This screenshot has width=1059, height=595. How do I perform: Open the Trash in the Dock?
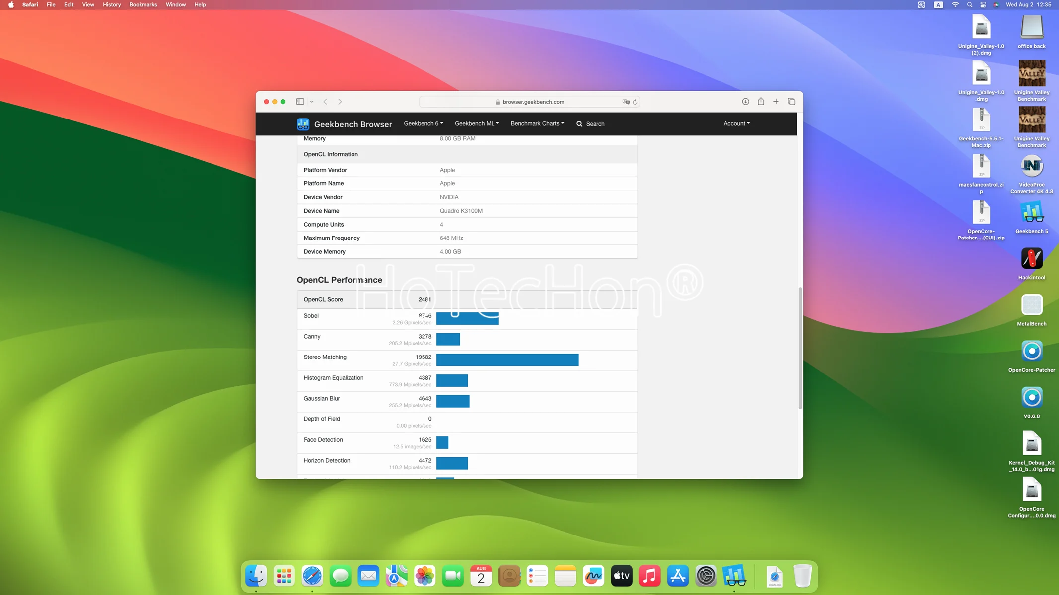point(802,576)
